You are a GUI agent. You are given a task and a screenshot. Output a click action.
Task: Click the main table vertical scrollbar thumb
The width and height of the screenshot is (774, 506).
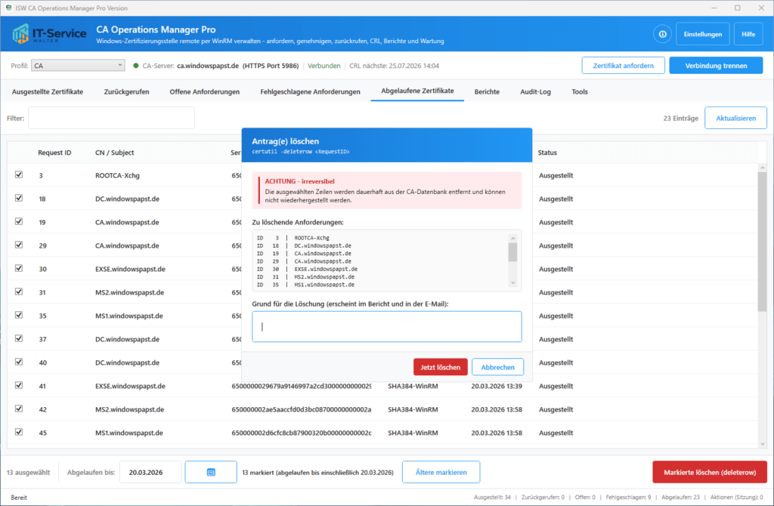762,242
